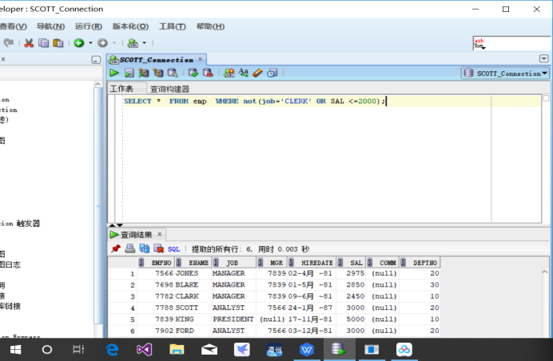Open the SQL Tuning Advisor icon
The width and height of the screenshot is (553, 361).
click(x=173, y=73)
